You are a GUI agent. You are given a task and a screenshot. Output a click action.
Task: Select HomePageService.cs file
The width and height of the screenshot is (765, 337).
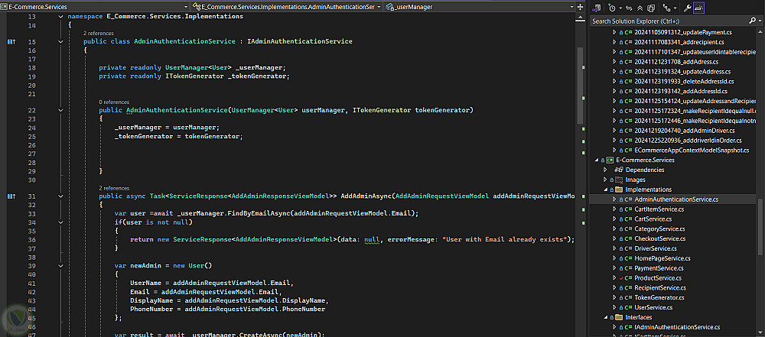[x=662, y=258]
